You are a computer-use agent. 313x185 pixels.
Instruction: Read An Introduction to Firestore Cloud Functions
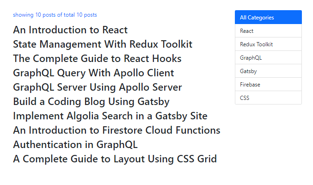coord(117,130)
